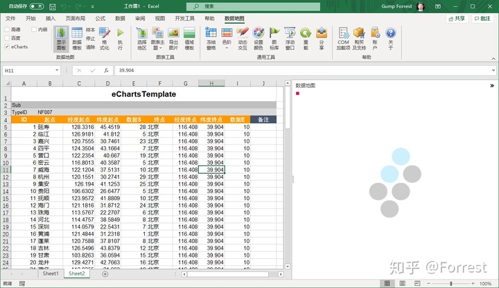Open the Quick Access Toolbar customize dropdown

(x=92, y=6)
